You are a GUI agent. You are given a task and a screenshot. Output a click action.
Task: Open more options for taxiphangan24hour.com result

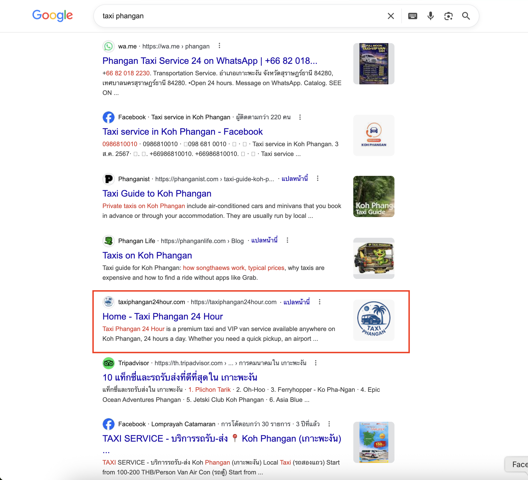click(320, 302)
